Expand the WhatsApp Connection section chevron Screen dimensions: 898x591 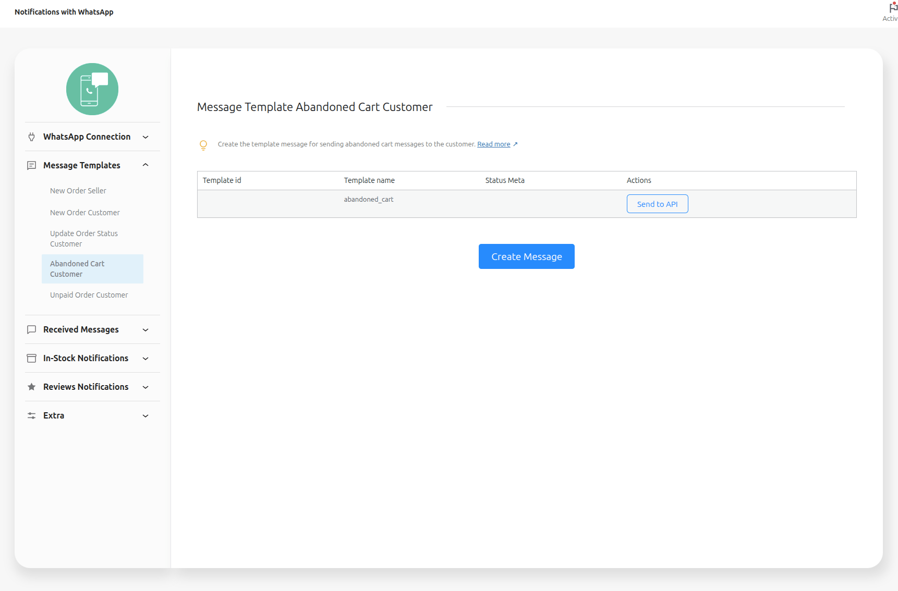click(145, 137)
